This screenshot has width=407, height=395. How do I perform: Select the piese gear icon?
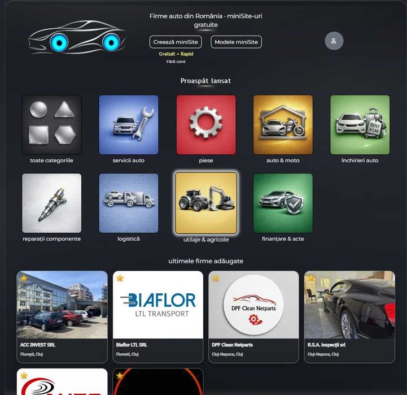206,125
